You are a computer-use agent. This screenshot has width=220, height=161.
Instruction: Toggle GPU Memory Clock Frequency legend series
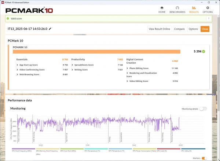(x=48, y=151)
